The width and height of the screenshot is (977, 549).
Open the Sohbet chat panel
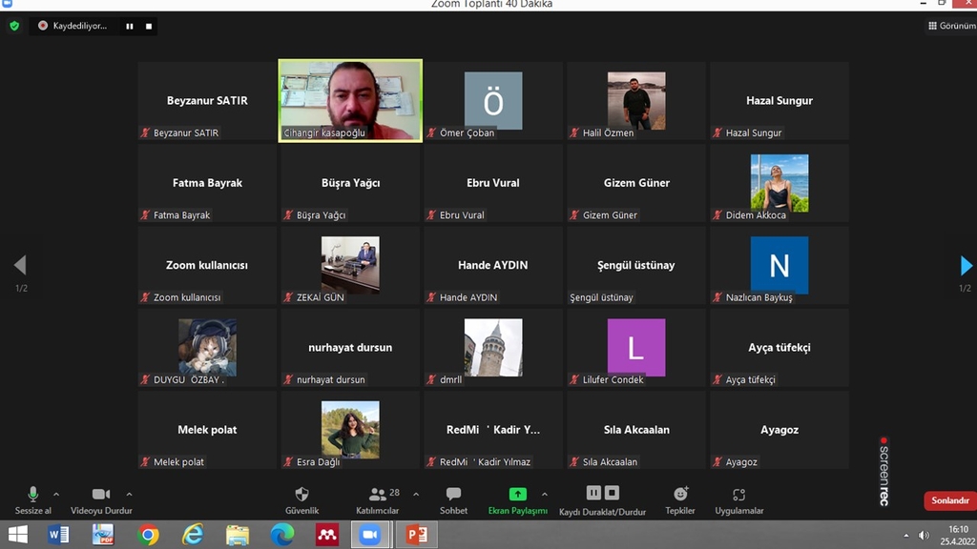pyautogui.click(x=453, y=495)
